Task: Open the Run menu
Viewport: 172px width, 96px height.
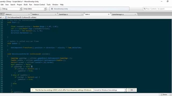Action: click(31, 5)
